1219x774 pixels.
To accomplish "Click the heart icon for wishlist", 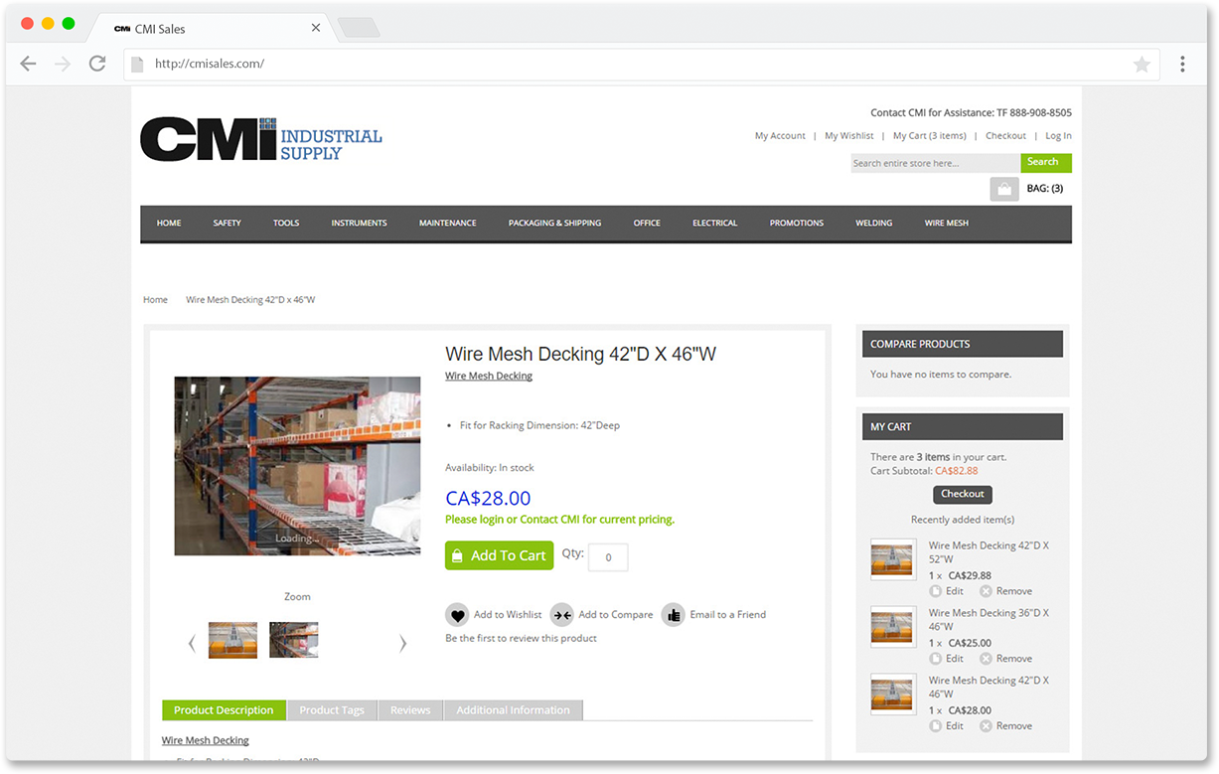I will point(457,615).
